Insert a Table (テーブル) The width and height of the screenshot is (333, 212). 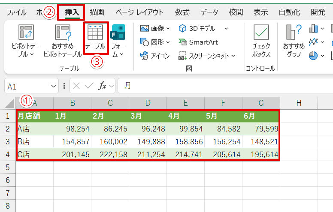coord(95,37)
